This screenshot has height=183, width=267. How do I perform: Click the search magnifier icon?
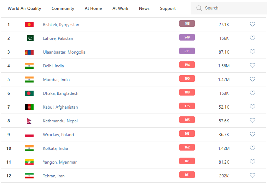coord(199,8)
